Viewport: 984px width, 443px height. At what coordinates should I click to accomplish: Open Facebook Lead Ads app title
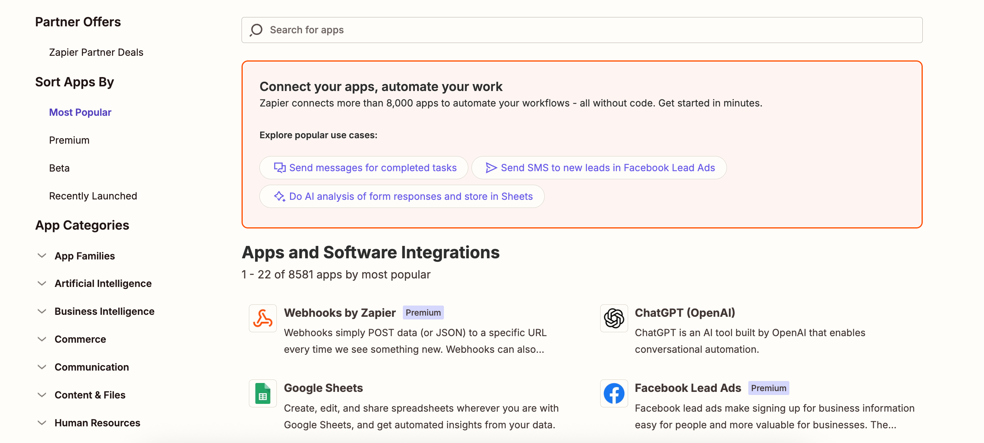tap(688, 388)
